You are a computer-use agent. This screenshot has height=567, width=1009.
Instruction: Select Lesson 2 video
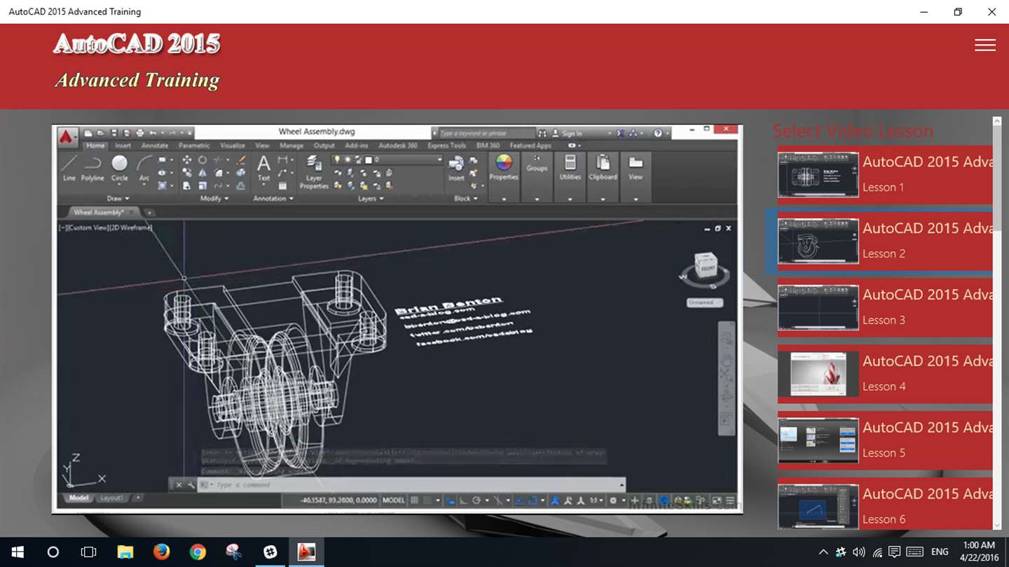point(885,241)
